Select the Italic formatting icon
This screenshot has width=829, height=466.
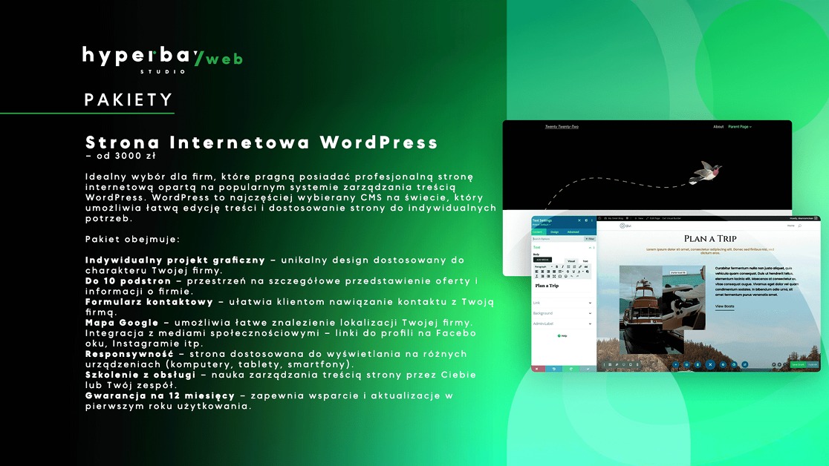[x=562, y=267]
